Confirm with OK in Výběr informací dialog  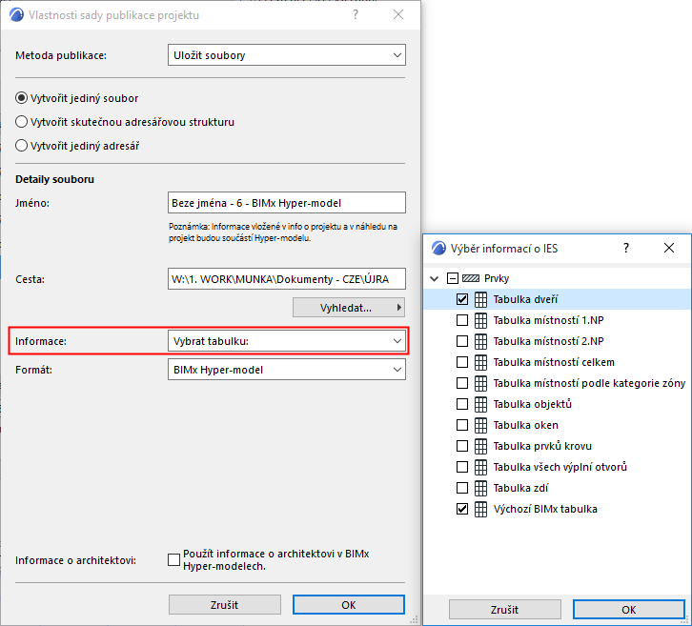(628, 610)
